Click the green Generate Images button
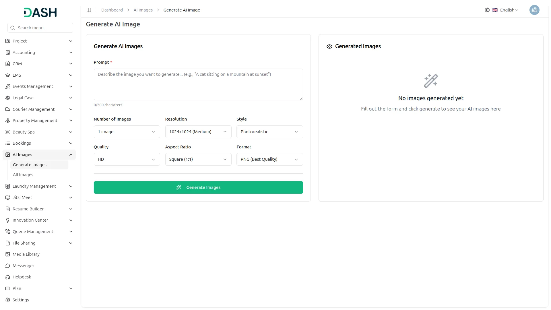Screen dimensions: 551x310 point(198,187)
